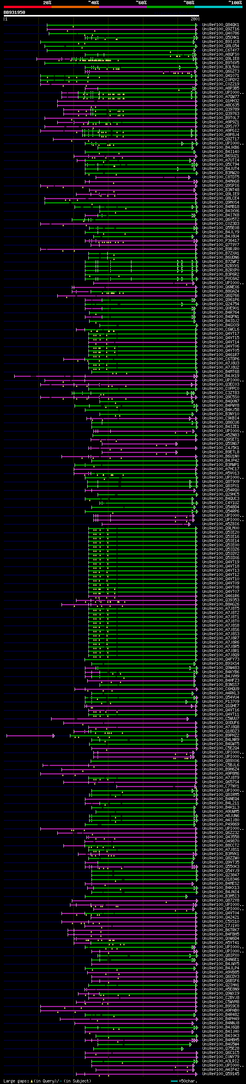Screen dimensions: 246x1084
Task: Select hit UniRef100_A5ZN83
Action: (221, 435)
